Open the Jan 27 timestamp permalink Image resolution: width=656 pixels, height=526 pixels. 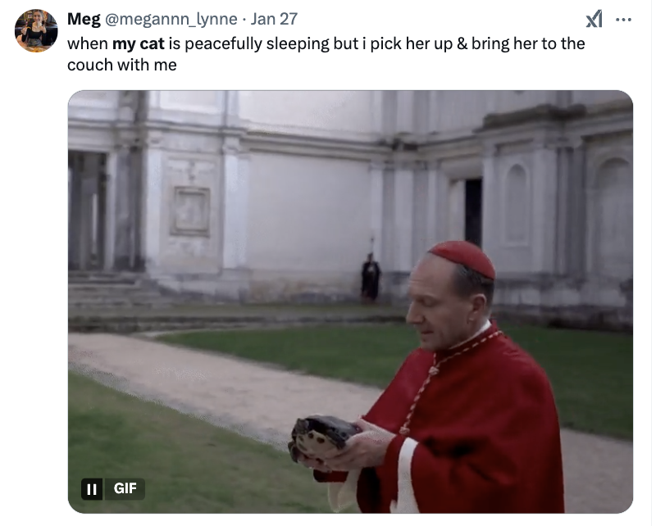pos(274,19)
